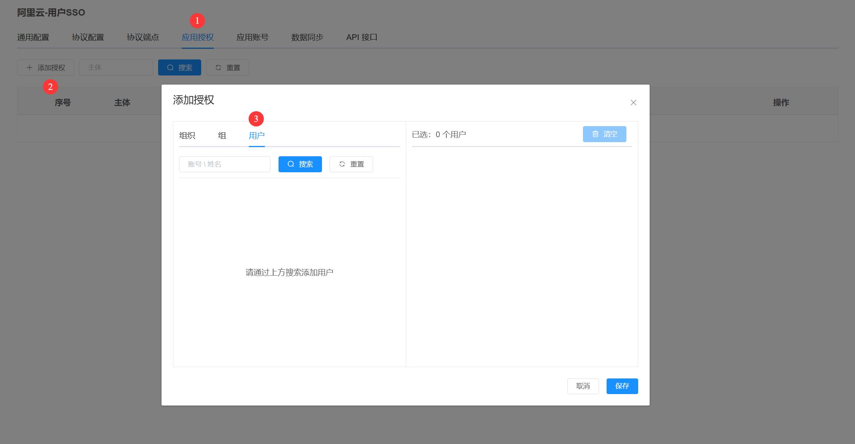This screenshot has width=855, height=444.
Task: Click the trash icon on the 清空 button
Action: click(595, 134)
